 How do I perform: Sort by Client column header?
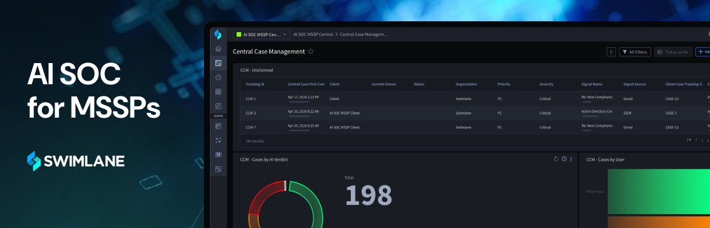[x=334, y=84]
